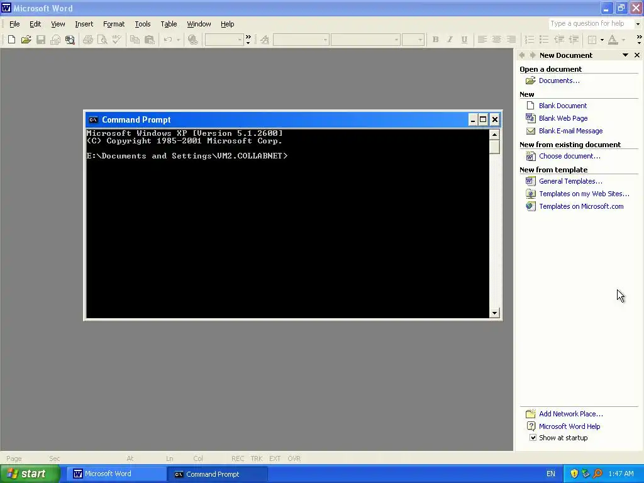Viewport: 644px width, 483px height.
Task: Create a new blank document from toolbar
Action: click(x=11, y=40)
